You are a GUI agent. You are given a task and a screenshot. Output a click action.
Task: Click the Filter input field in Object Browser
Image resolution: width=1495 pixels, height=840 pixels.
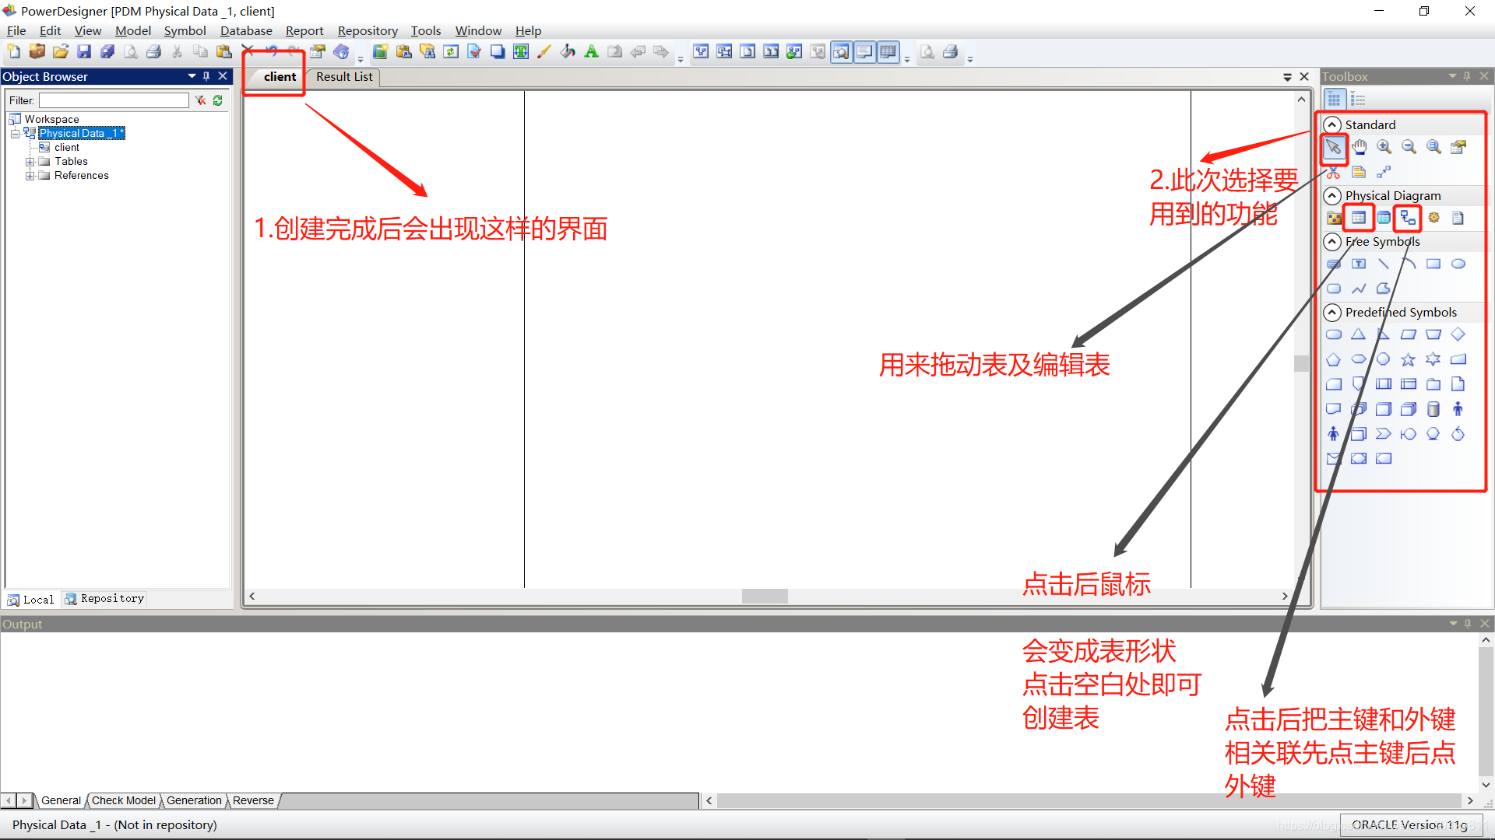click(115, 100)
